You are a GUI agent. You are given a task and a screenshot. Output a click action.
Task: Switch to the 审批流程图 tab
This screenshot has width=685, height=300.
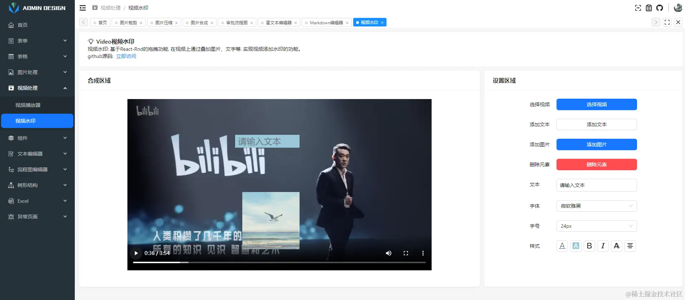pos(237,23)
